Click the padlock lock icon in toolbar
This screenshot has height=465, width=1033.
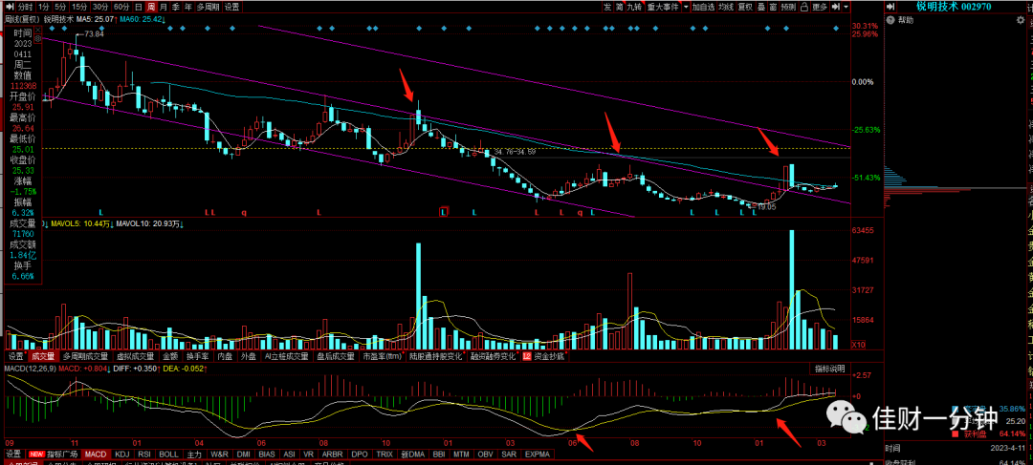pos(804,7)
